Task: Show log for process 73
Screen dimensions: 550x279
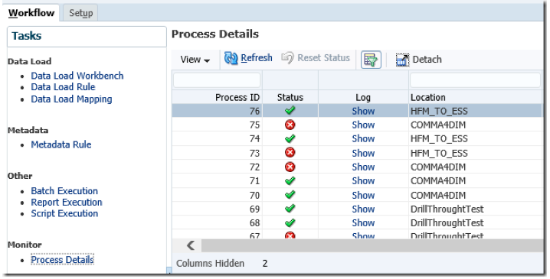Action: click(363, 153)
